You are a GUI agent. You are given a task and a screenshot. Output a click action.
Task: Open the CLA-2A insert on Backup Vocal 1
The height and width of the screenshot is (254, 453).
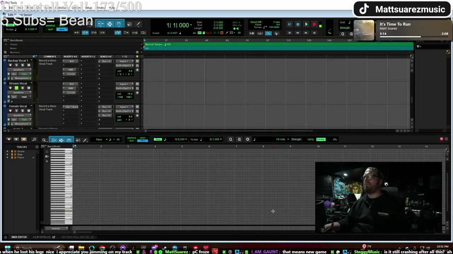pyautogui.click(x=70, y=74)
